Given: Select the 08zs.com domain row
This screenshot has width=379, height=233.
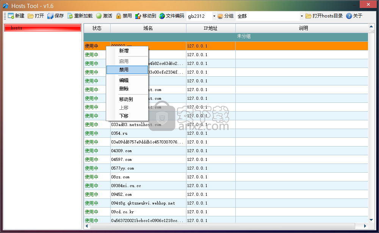Looking at the screenshot, I should pos(226,177).
